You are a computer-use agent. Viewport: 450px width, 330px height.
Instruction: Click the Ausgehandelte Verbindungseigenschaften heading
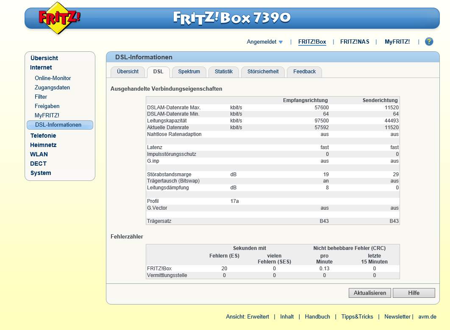pos(167,89)
